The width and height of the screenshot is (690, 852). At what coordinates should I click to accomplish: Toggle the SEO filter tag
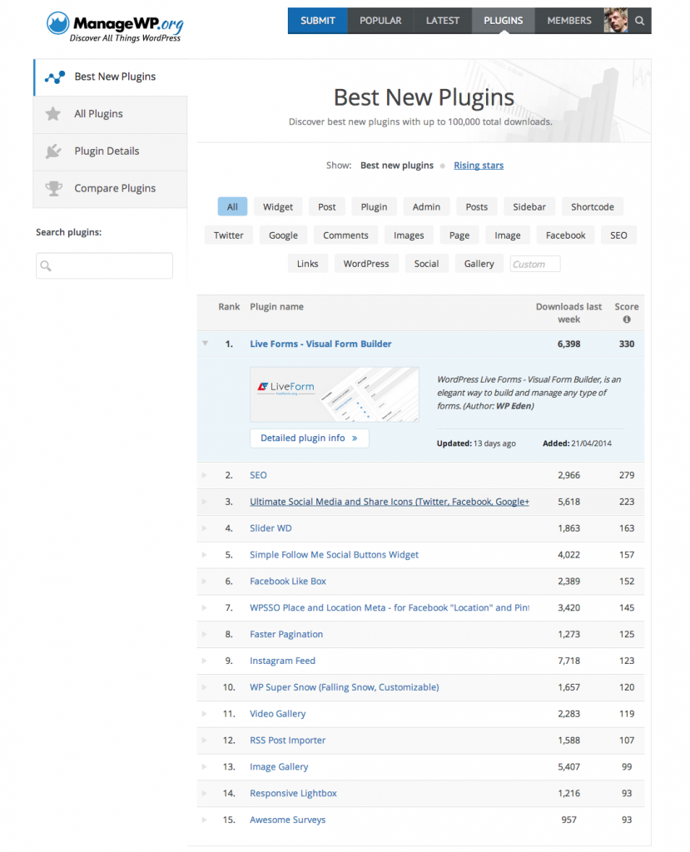pyautogui.click(x=618, y=235)
